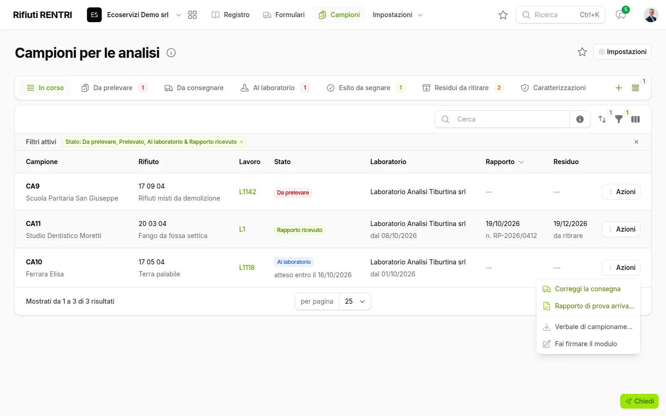The height and width of the screenshot is (416, 666).
Task: Click the search info icon
Action: click(x=580, y=119)
